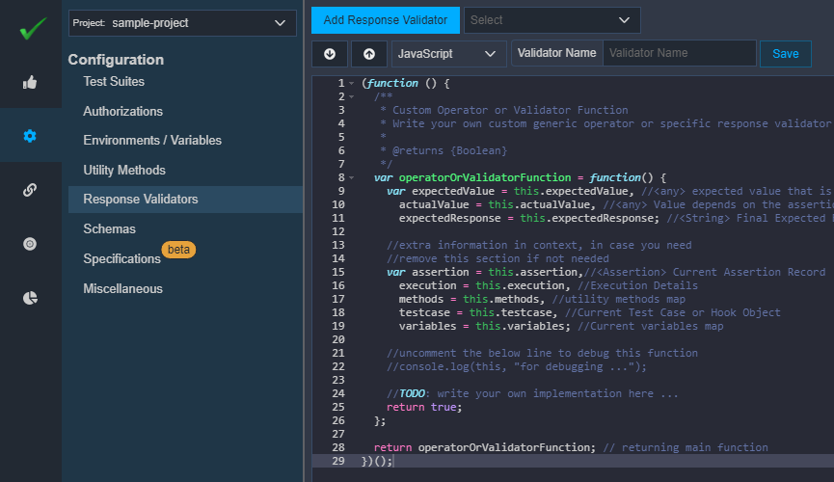Open Specifications beta section

coord(121,258)
